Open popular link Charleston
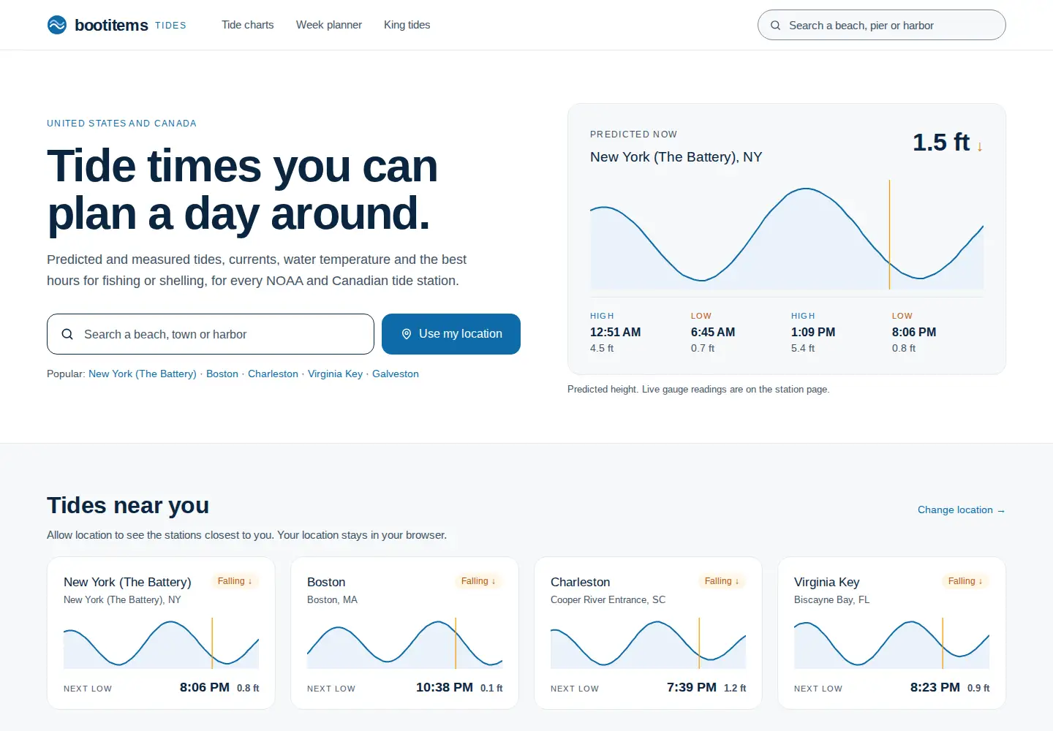The height and width of the screenshot is (731, 1053). (273, 374)
